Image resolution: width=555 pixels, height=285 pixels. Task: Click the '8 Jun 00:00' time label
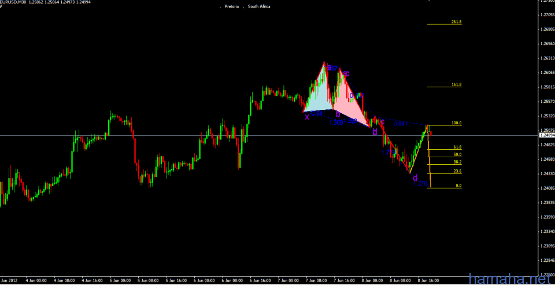click(373, 281)
